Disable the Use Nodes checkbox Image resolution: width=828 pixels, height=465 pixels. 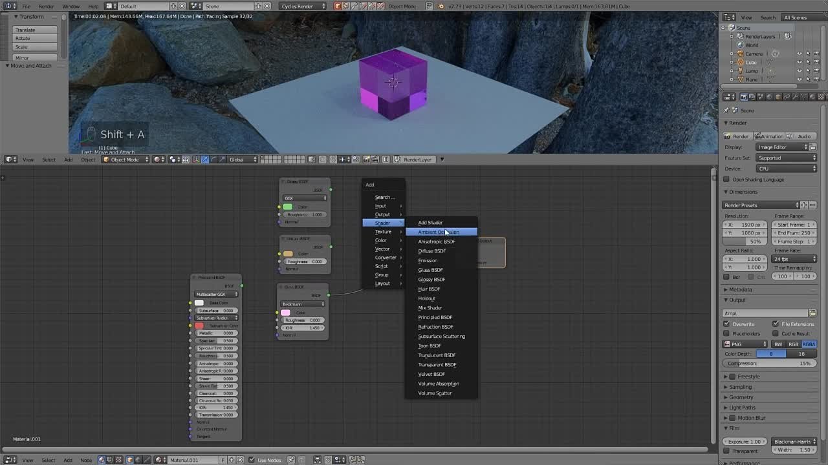pos(252,460)
